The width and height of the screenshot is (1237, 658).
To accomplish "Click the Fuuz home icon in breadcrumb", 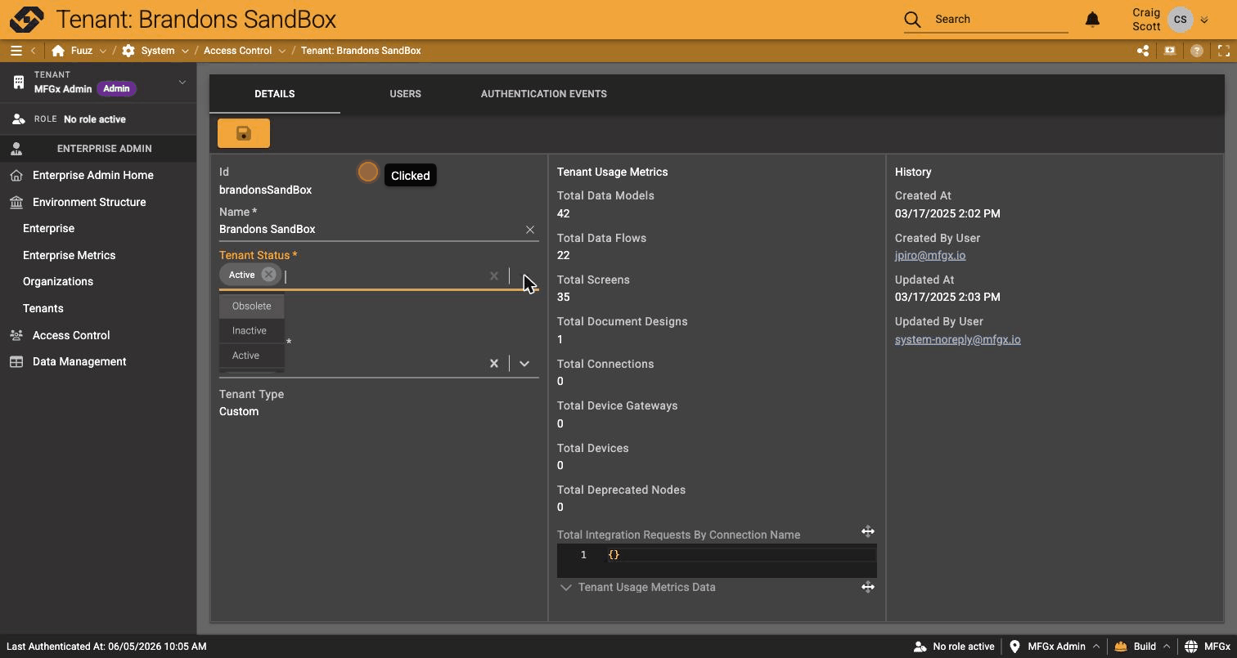I will click(x=58, y=51).
